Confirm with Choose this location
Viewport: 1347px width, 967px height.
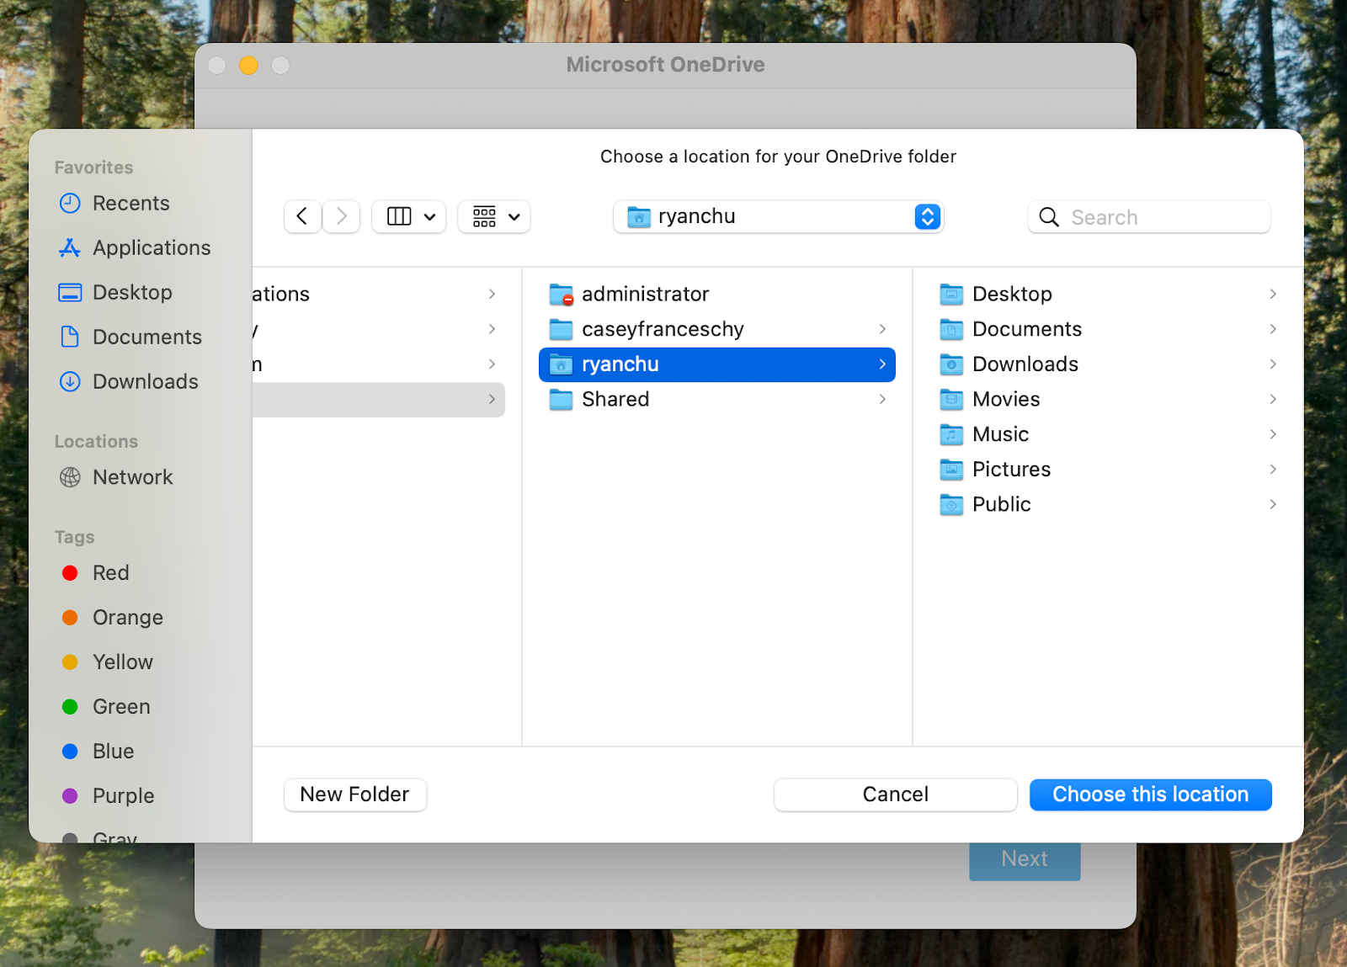pos(1151,794)
